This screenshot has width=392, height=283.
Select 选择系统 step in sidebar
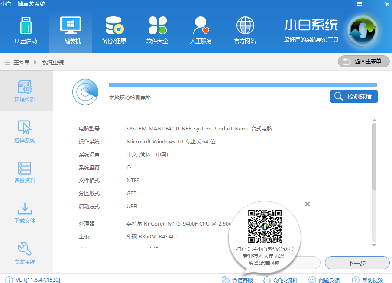[x=25, y=131]
